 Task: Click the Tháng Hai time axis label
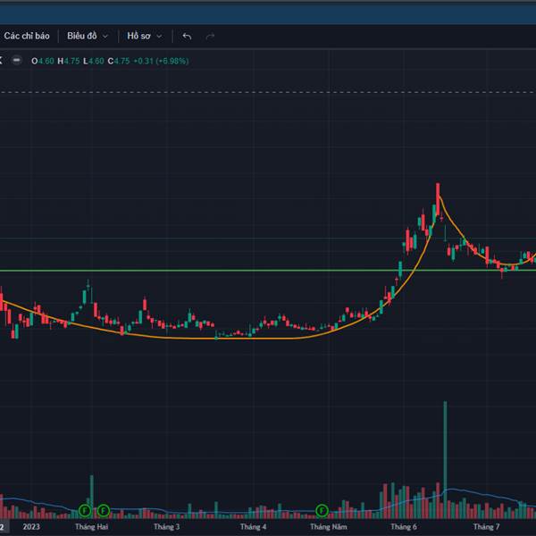(92, 527)
